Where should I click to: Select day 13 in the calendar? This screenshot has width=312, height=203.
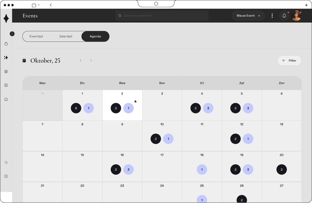coord(282,136)
